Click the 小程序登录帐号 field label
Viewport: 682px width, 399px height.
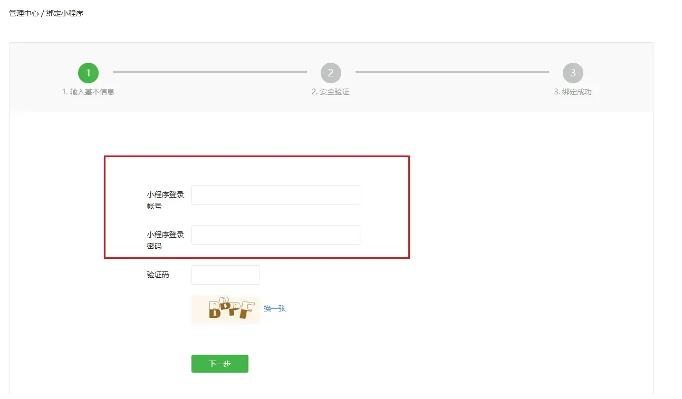(x=165, y=200)
